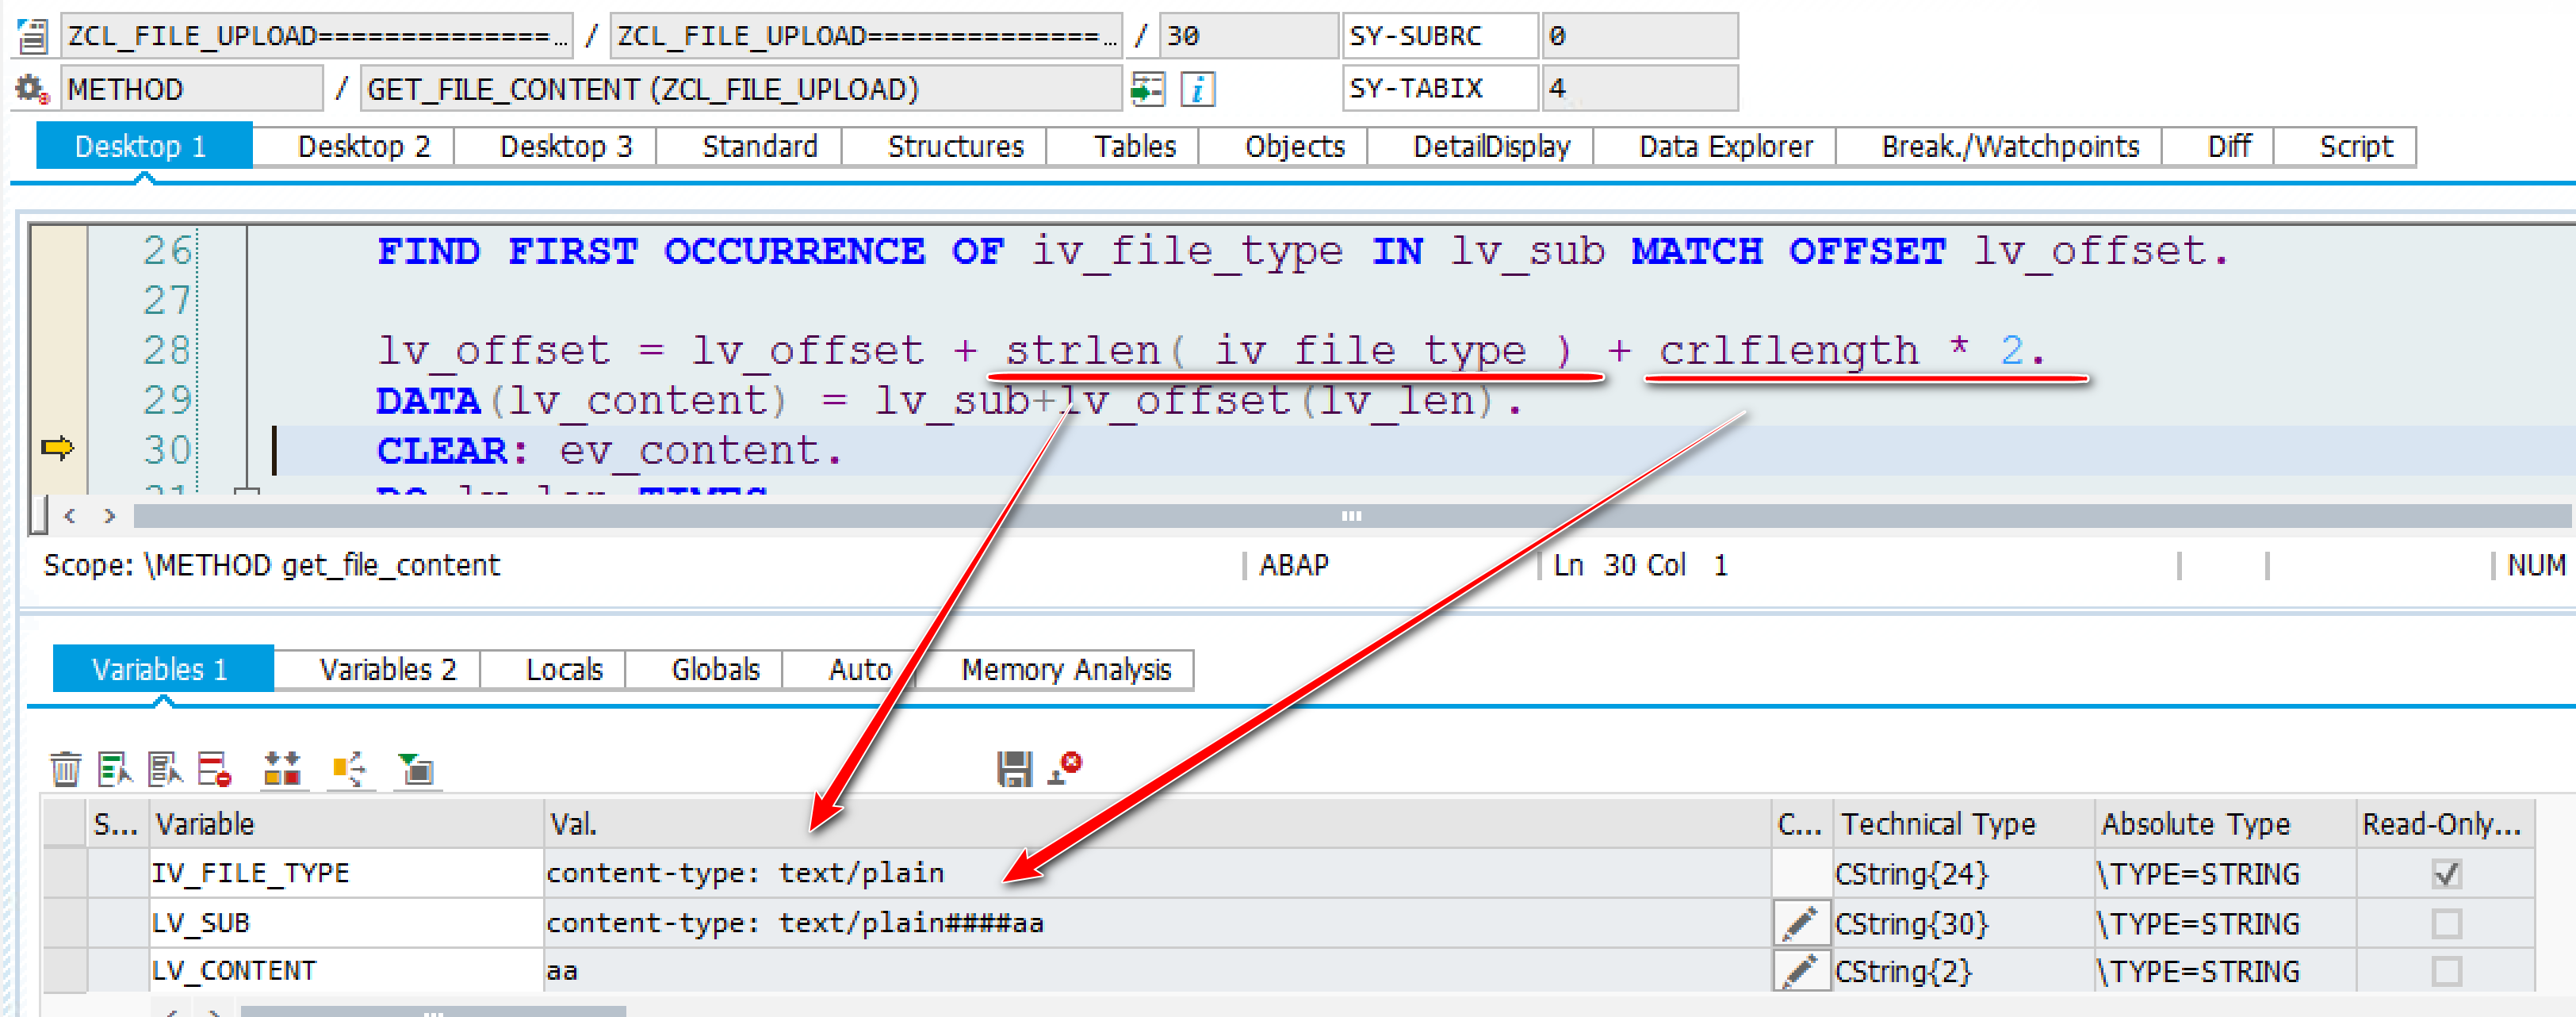
Task: Open debugger settings via the gear icon
Action: pyautogui.click(x=30, y=88)
